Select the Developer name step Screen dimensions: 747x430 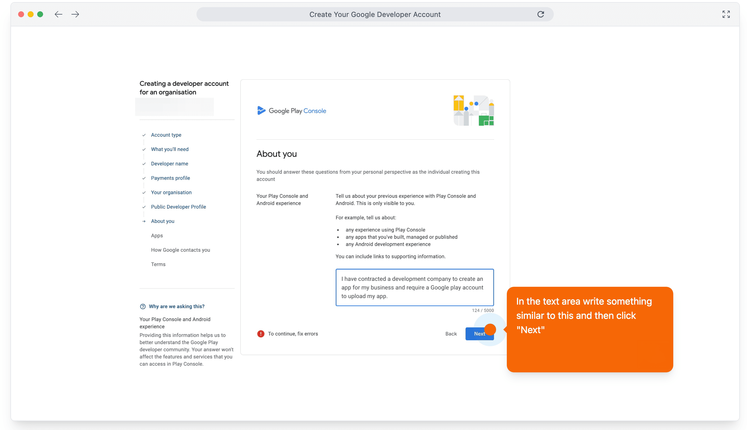point(169,164)
